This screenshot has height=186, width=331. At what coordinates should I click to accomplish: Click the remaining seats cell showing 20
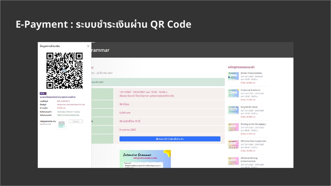pyautogui.click(x=169, y=121)
